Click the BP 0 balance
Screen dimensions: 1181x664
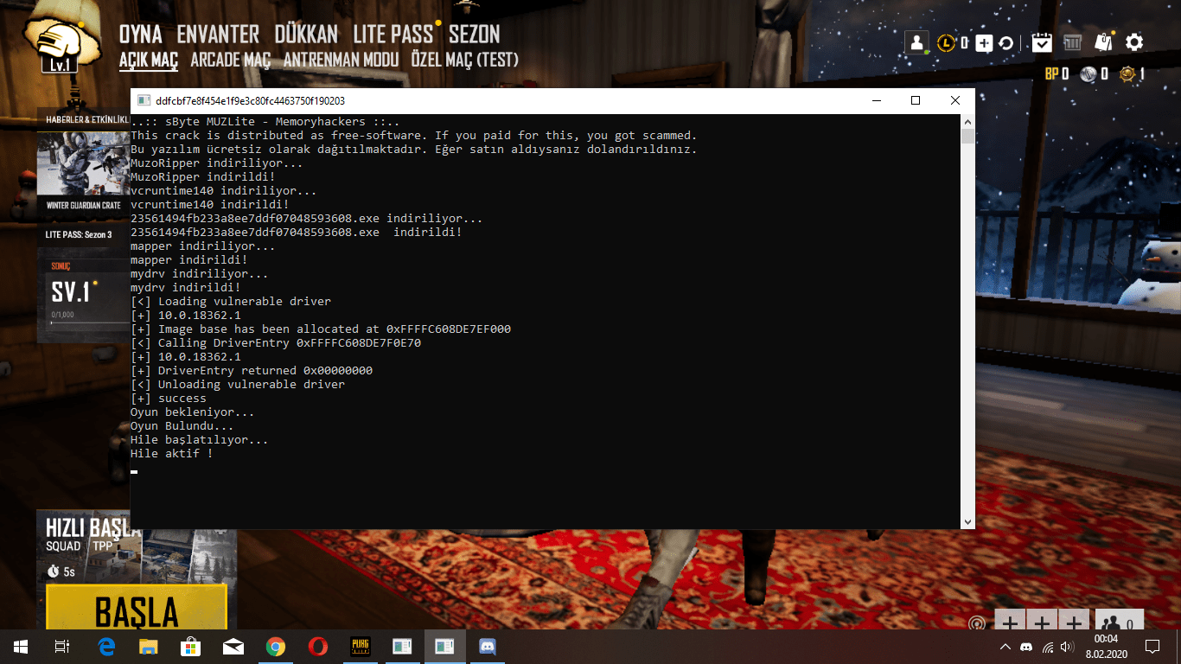(1057, 74)
